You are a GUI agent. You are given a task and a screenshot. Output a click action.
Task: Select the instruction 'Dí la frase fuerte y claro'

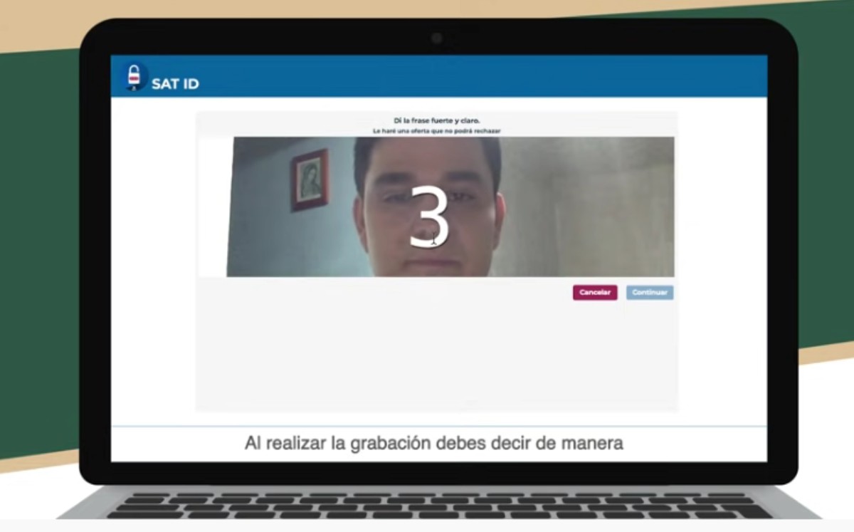point(436,120)
